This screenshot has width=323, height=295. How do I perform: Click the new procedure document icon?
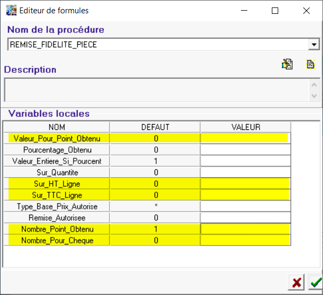pos(310,64)
